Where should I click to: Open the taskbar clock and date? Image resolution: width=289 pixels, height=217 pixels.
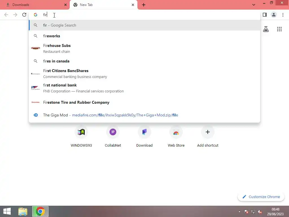pos(275,212)
